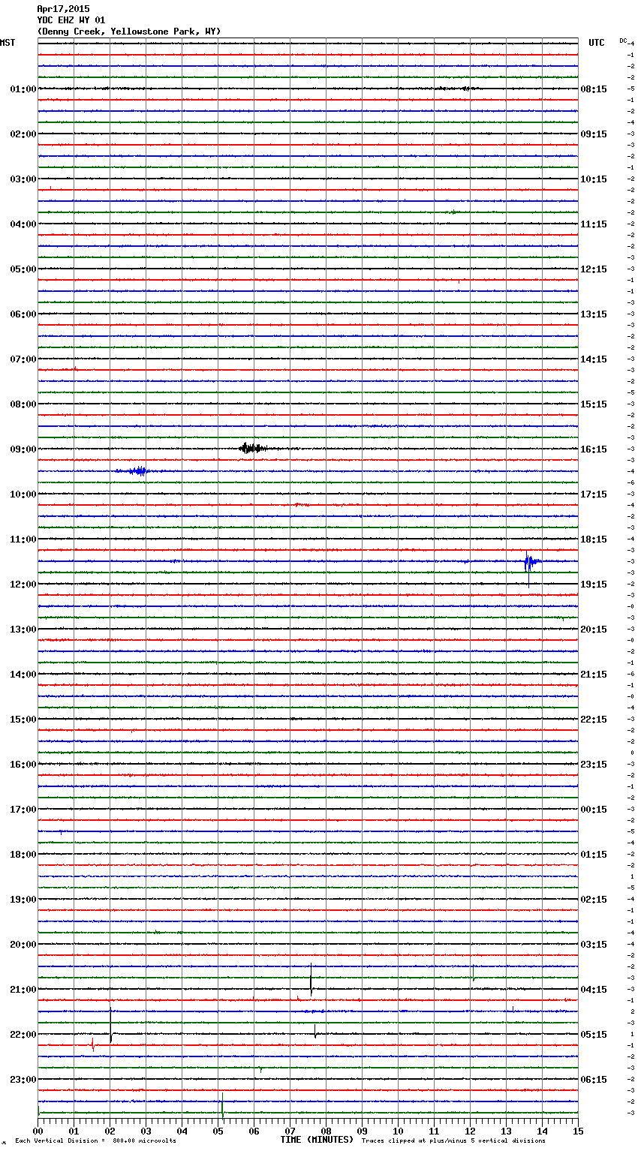Click the "02:15" UTC time label
This screenshot has width=638, height=1151.
[x=594, y=900]
